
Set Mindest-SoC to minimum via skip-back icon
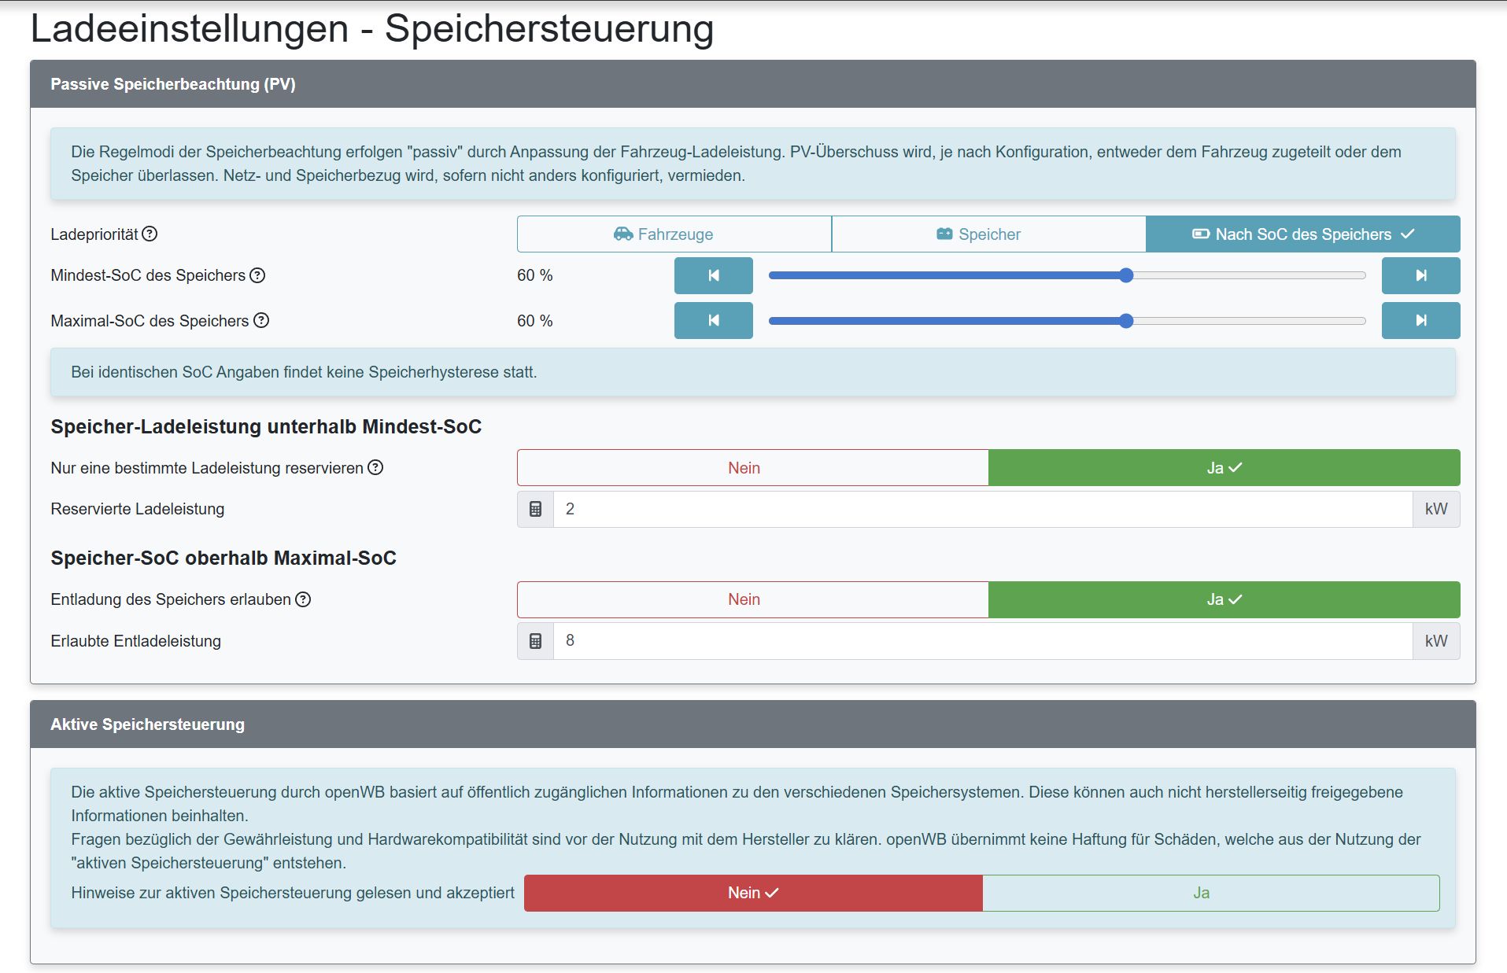click(x=713, y=275)
